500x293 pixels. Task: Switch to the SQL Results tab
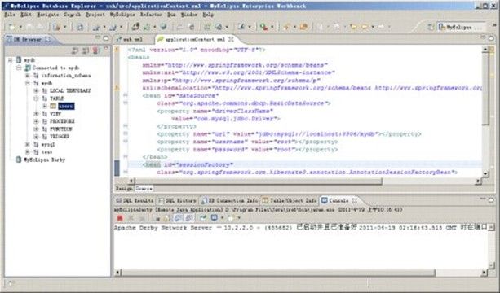click(135, 200)
